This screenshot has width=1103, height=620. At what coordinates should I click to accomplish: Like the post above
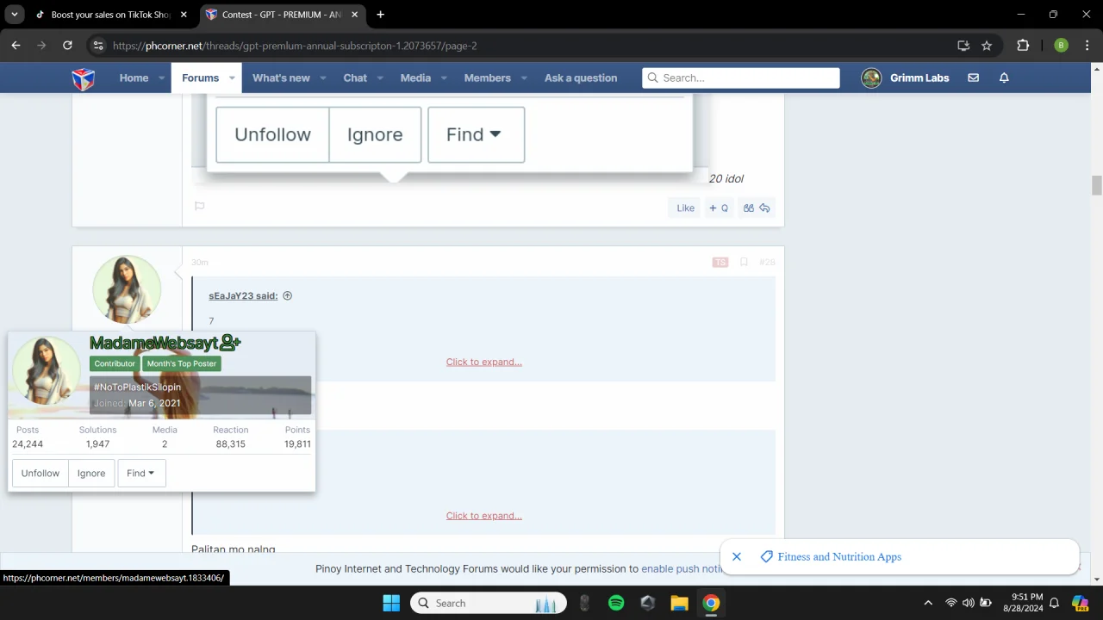[685, 208]
